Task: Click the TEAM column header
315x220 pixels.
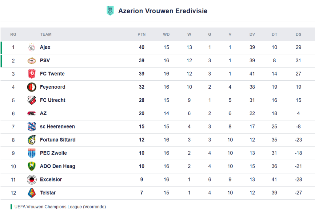Action: pos(46,34)
